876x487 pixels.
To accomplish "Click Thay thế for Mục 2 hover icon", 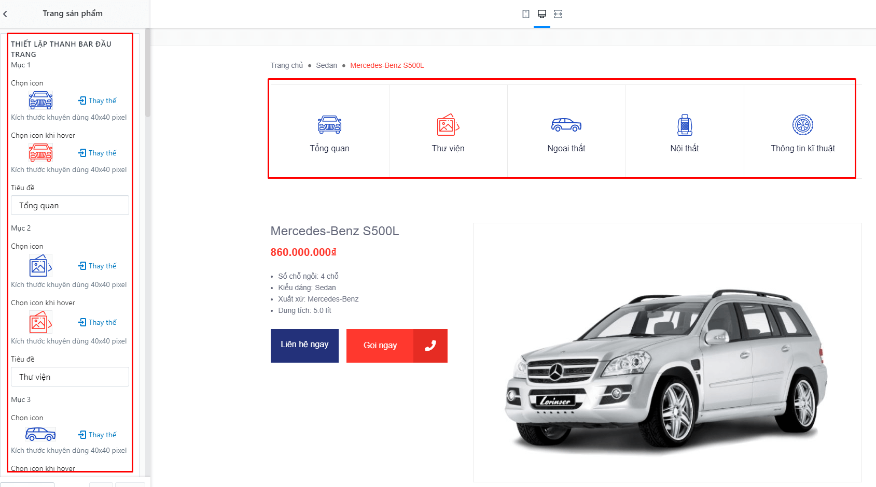I will click(98, 322).
